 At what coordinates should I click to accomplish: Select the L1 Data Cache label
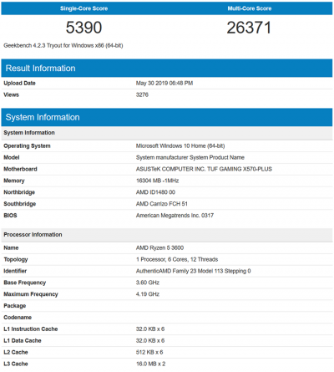coord(23,341)
